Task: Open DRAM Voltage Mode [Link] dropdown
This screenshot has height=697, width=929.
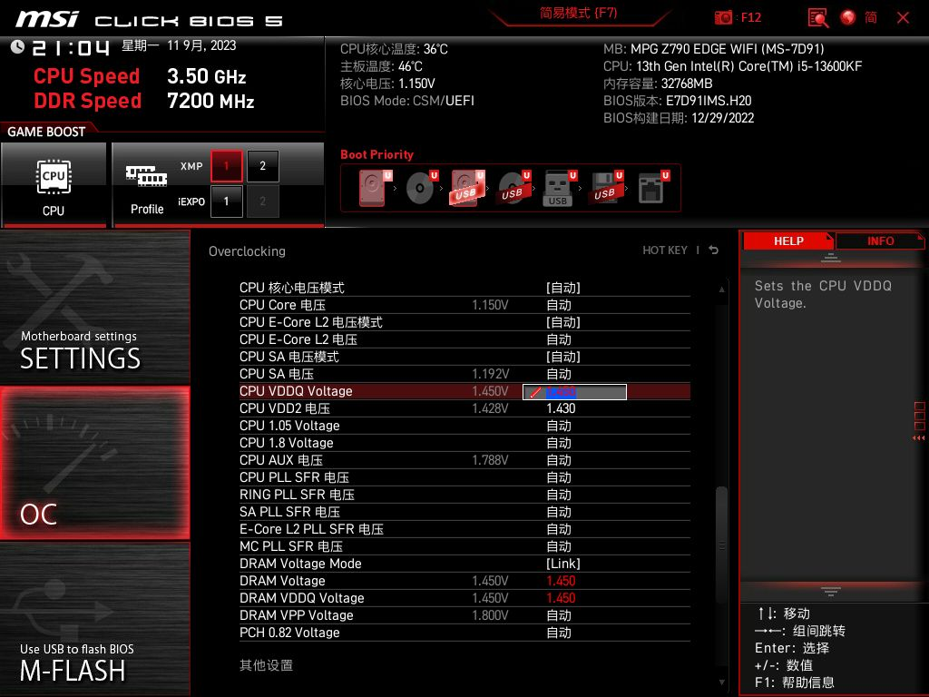Action: click(562, 564)
